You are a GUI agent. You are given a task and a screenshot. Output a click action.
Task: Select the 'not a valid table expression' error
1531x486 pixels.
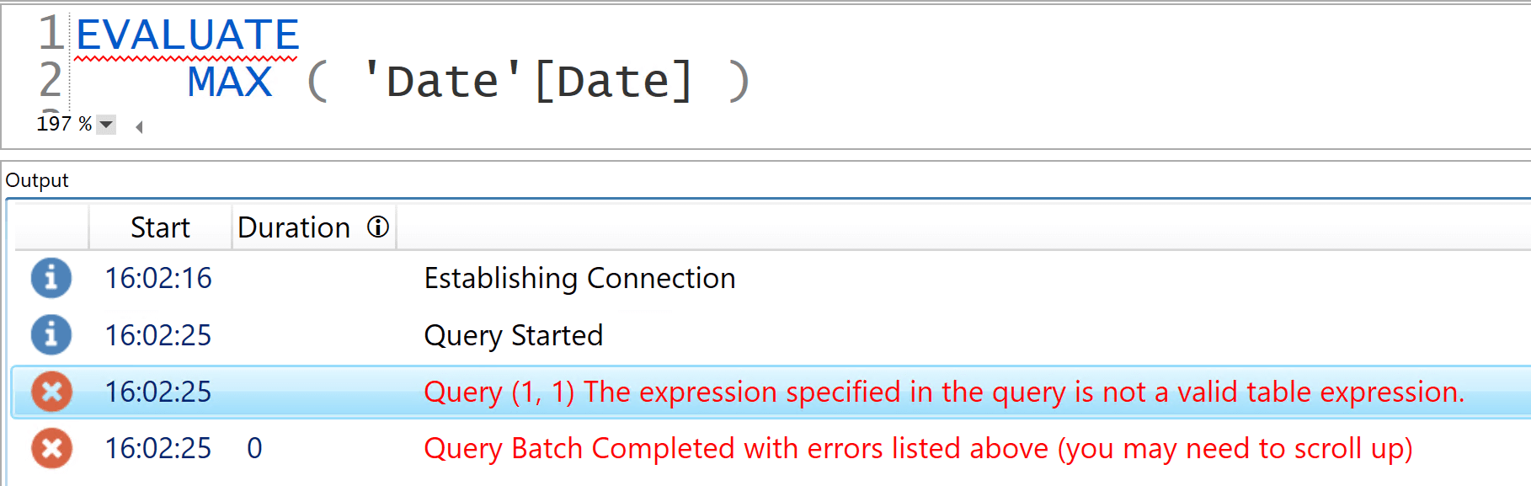pyautogui.click(x=944, y=392)
